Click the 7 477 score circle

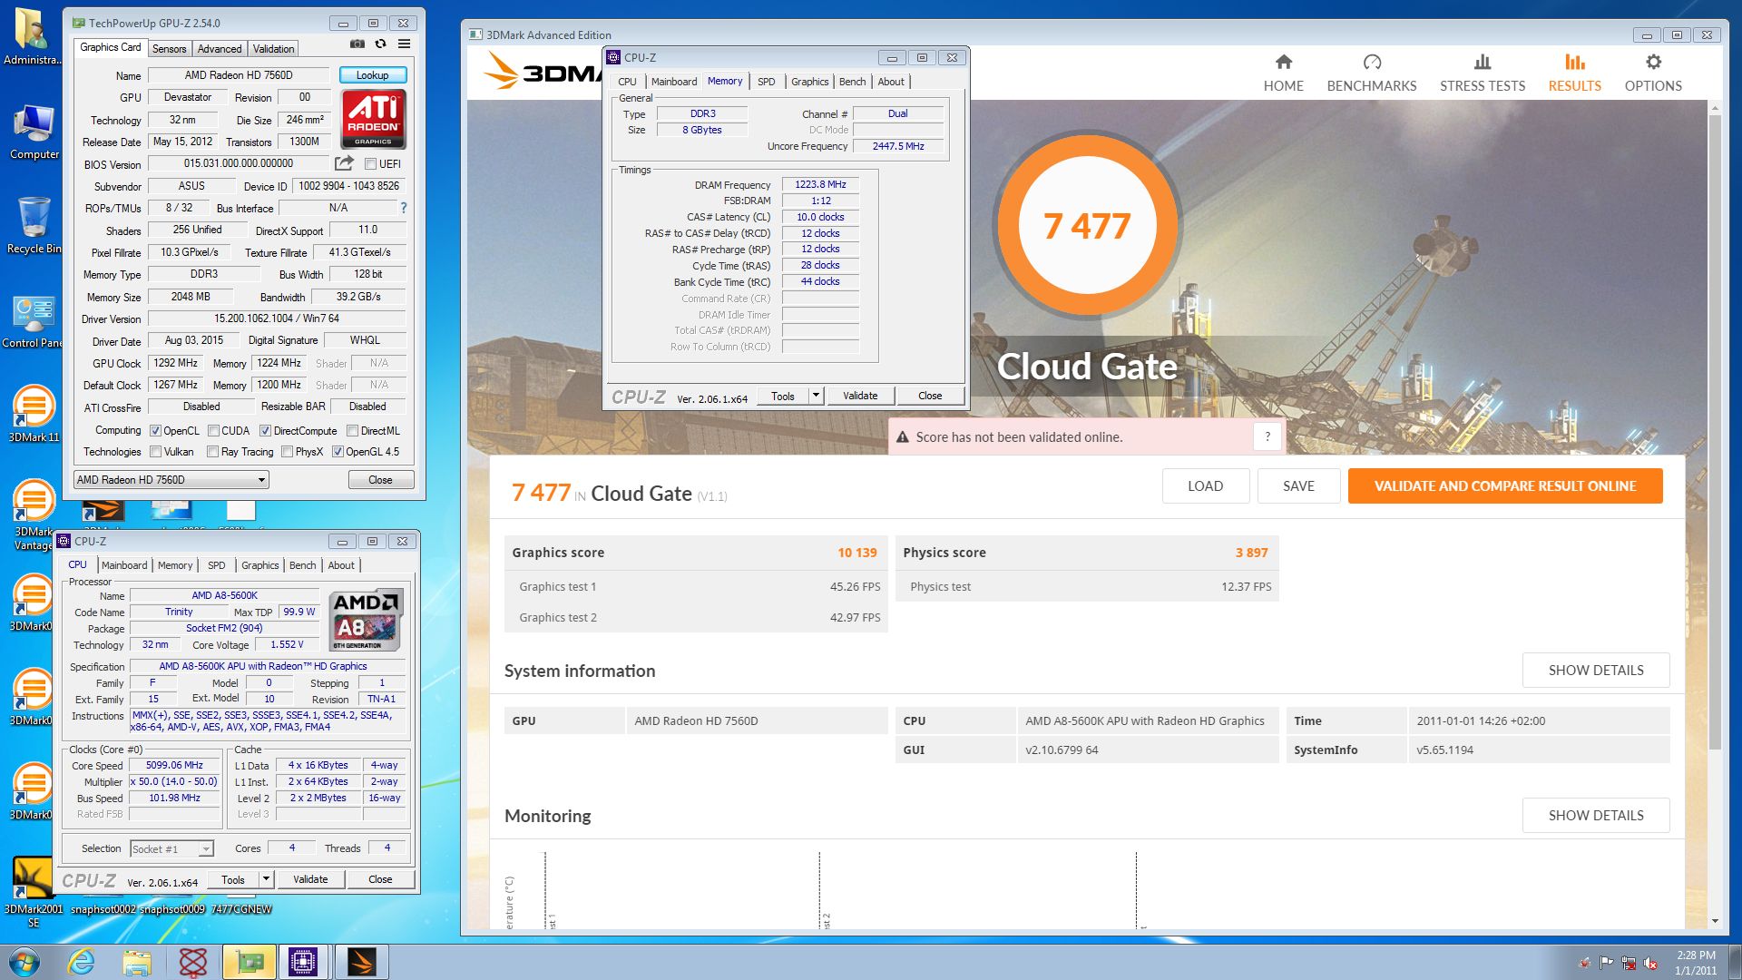pyautogui.click(x=1087, y=226)
